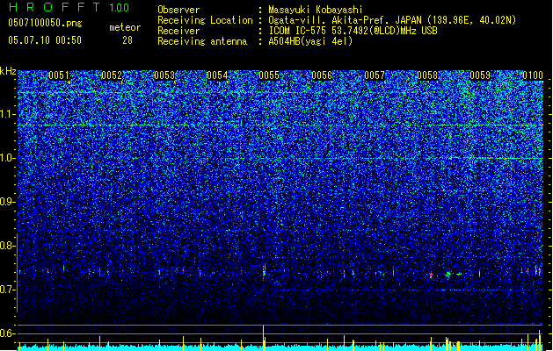
Task: Select the filename 0507100050.png
Action: click(45, 23)
